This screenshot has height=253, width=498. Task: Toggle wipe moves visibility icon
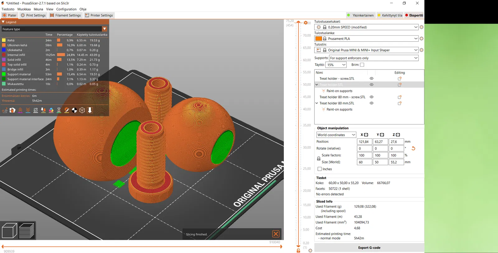(x=12, y=110)
